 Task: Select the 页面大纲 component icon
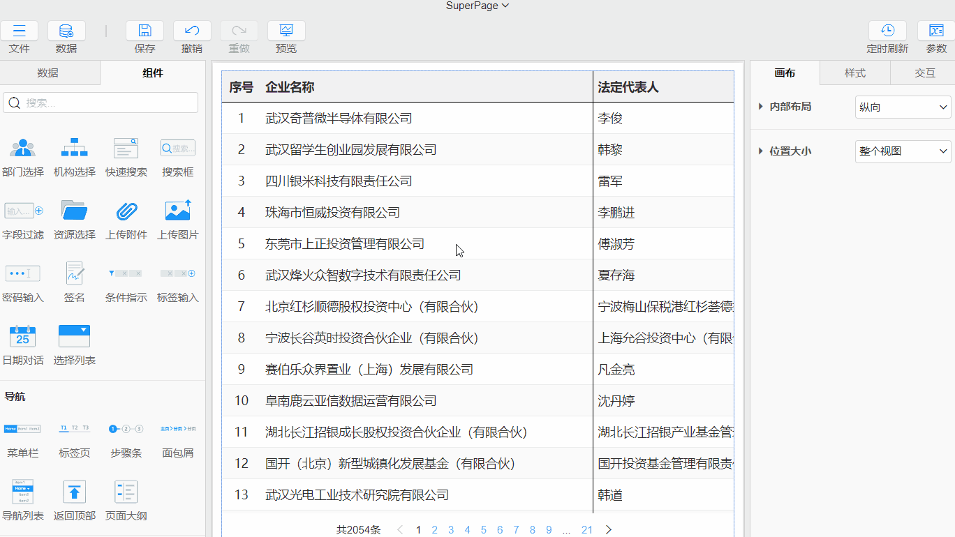pyautogui.click(x=126, y=492)
